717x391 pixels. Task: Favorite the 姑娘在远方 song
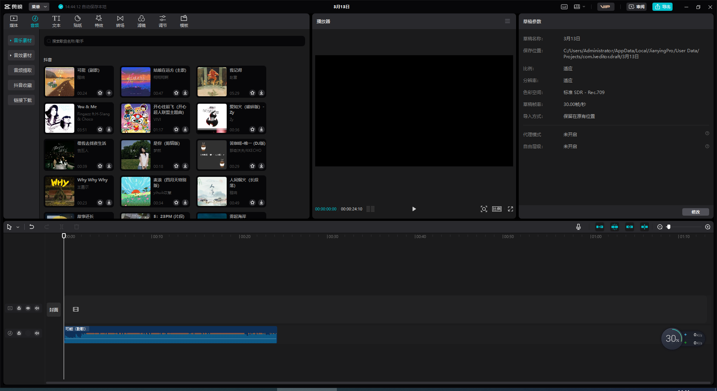pos(176,93)
